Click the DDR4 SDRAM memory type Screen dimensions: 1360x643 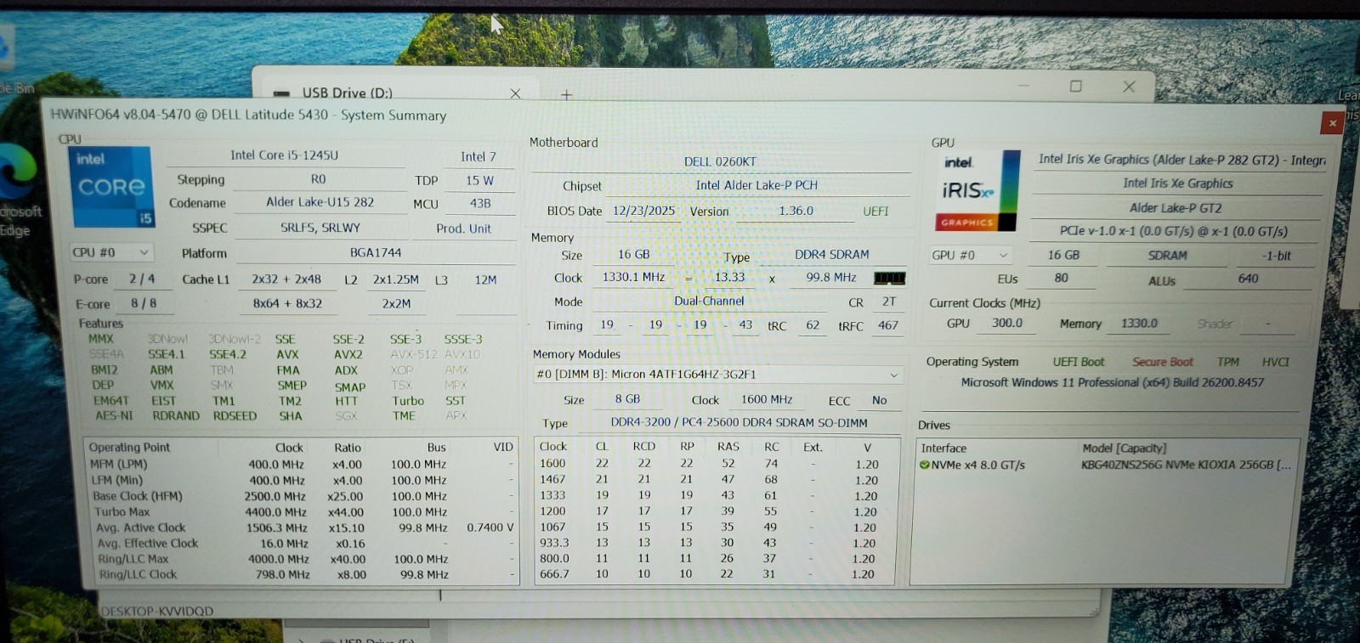pos(831,254)
